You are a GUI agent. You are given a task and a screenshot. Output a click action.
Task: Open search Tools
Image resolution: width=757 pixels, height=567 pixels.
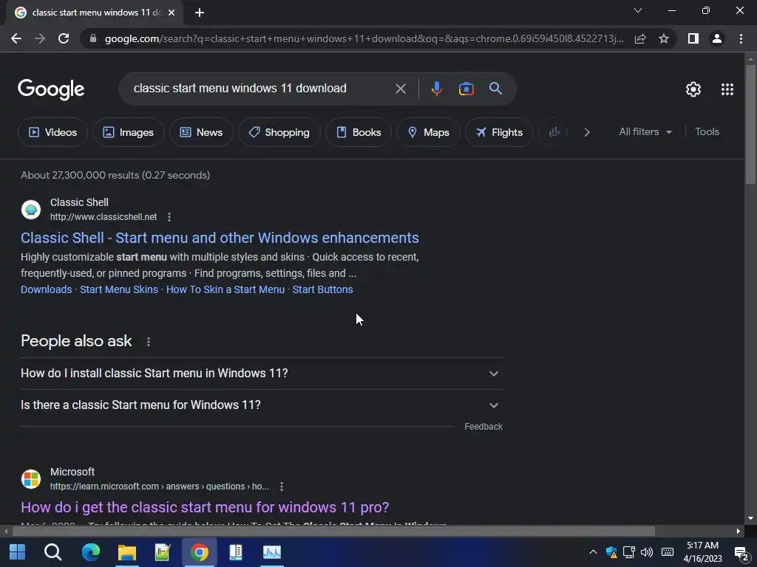pos(707,131)
